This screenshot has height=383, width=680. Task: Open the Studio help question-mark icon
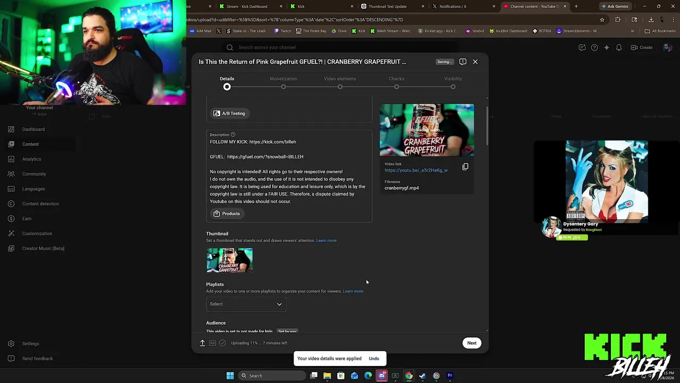(x=594, y=47)
